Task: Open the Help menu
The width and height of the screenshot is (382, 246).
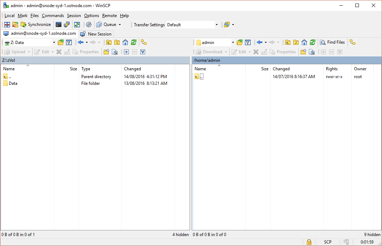Action: (x=124, y=16)
